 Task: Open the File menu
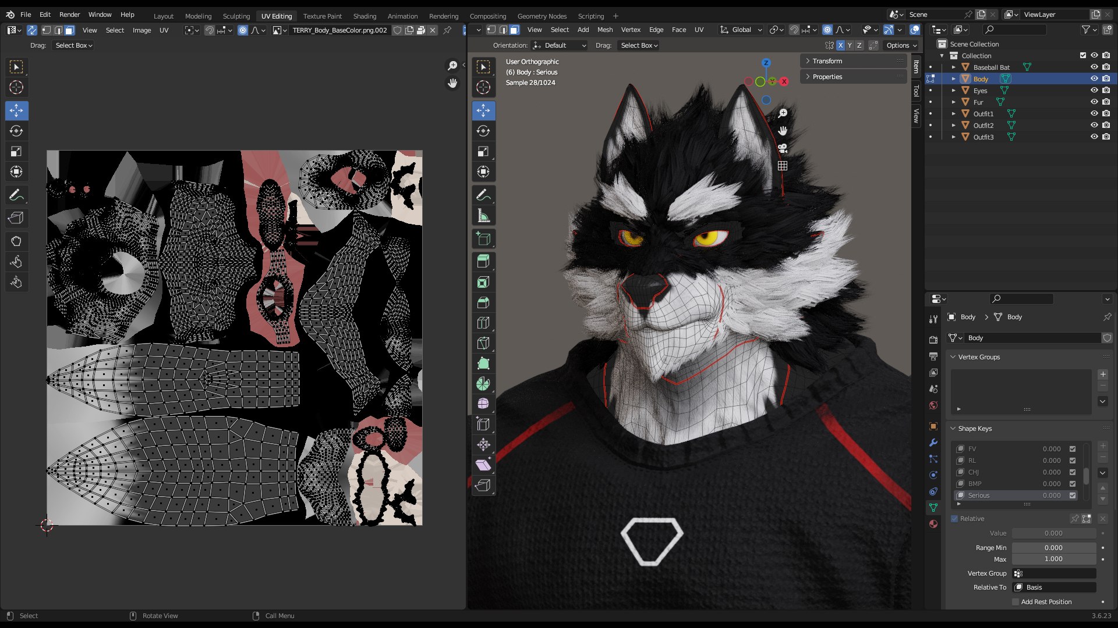26,15
